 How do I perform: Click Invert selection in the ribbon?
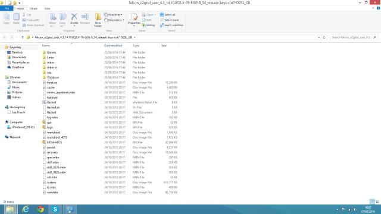tap(171, 25)
